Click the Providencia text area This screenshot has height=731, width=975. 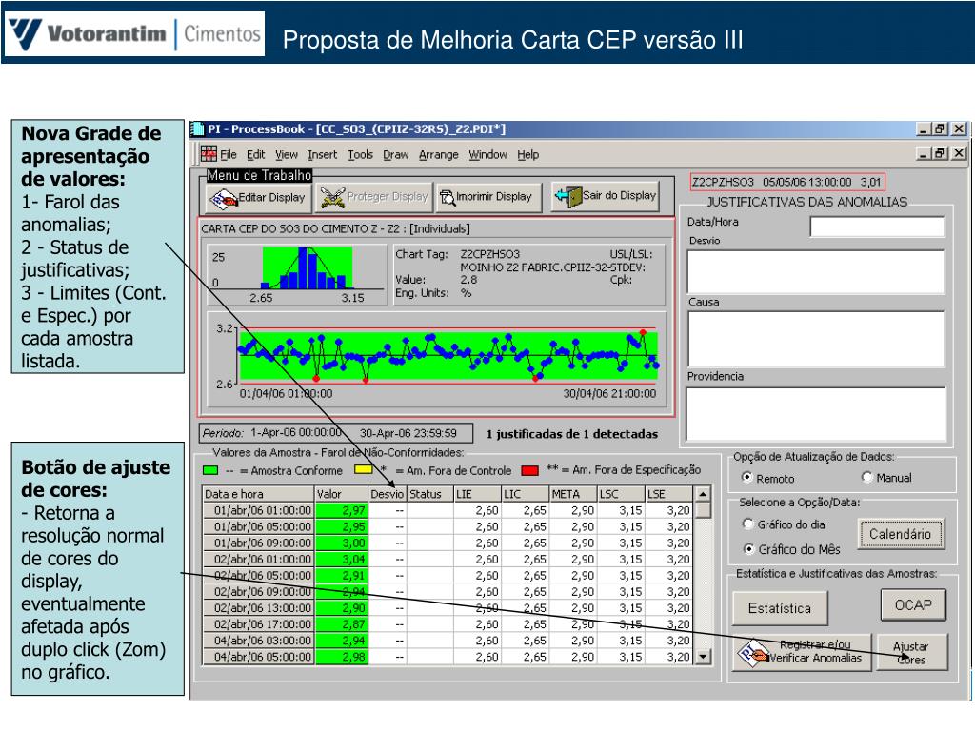[815, 413]
